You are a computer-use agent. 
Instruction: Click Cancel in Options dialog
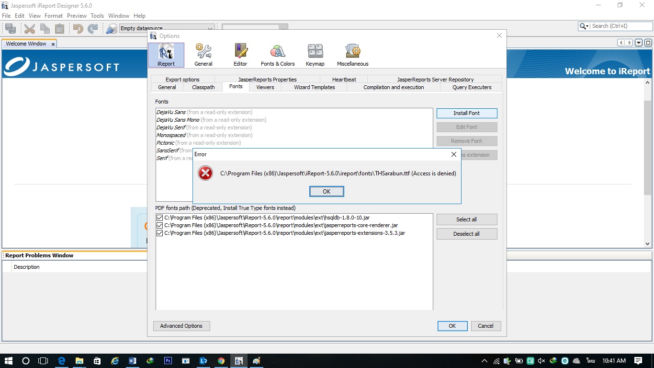pyautogui.click(x=485, y=326)
